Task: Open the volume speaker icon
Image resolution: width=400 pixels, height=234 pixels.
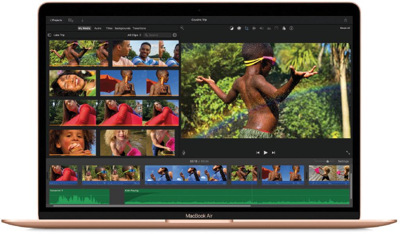Action: click(261, 28)
